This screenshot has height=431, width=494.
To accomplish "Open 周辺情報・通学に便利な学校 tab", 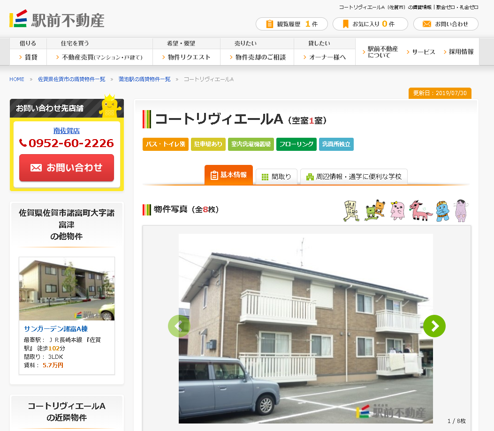I will (354, 177).
